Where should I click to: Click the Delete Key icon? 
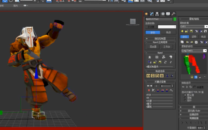point(153,90)
